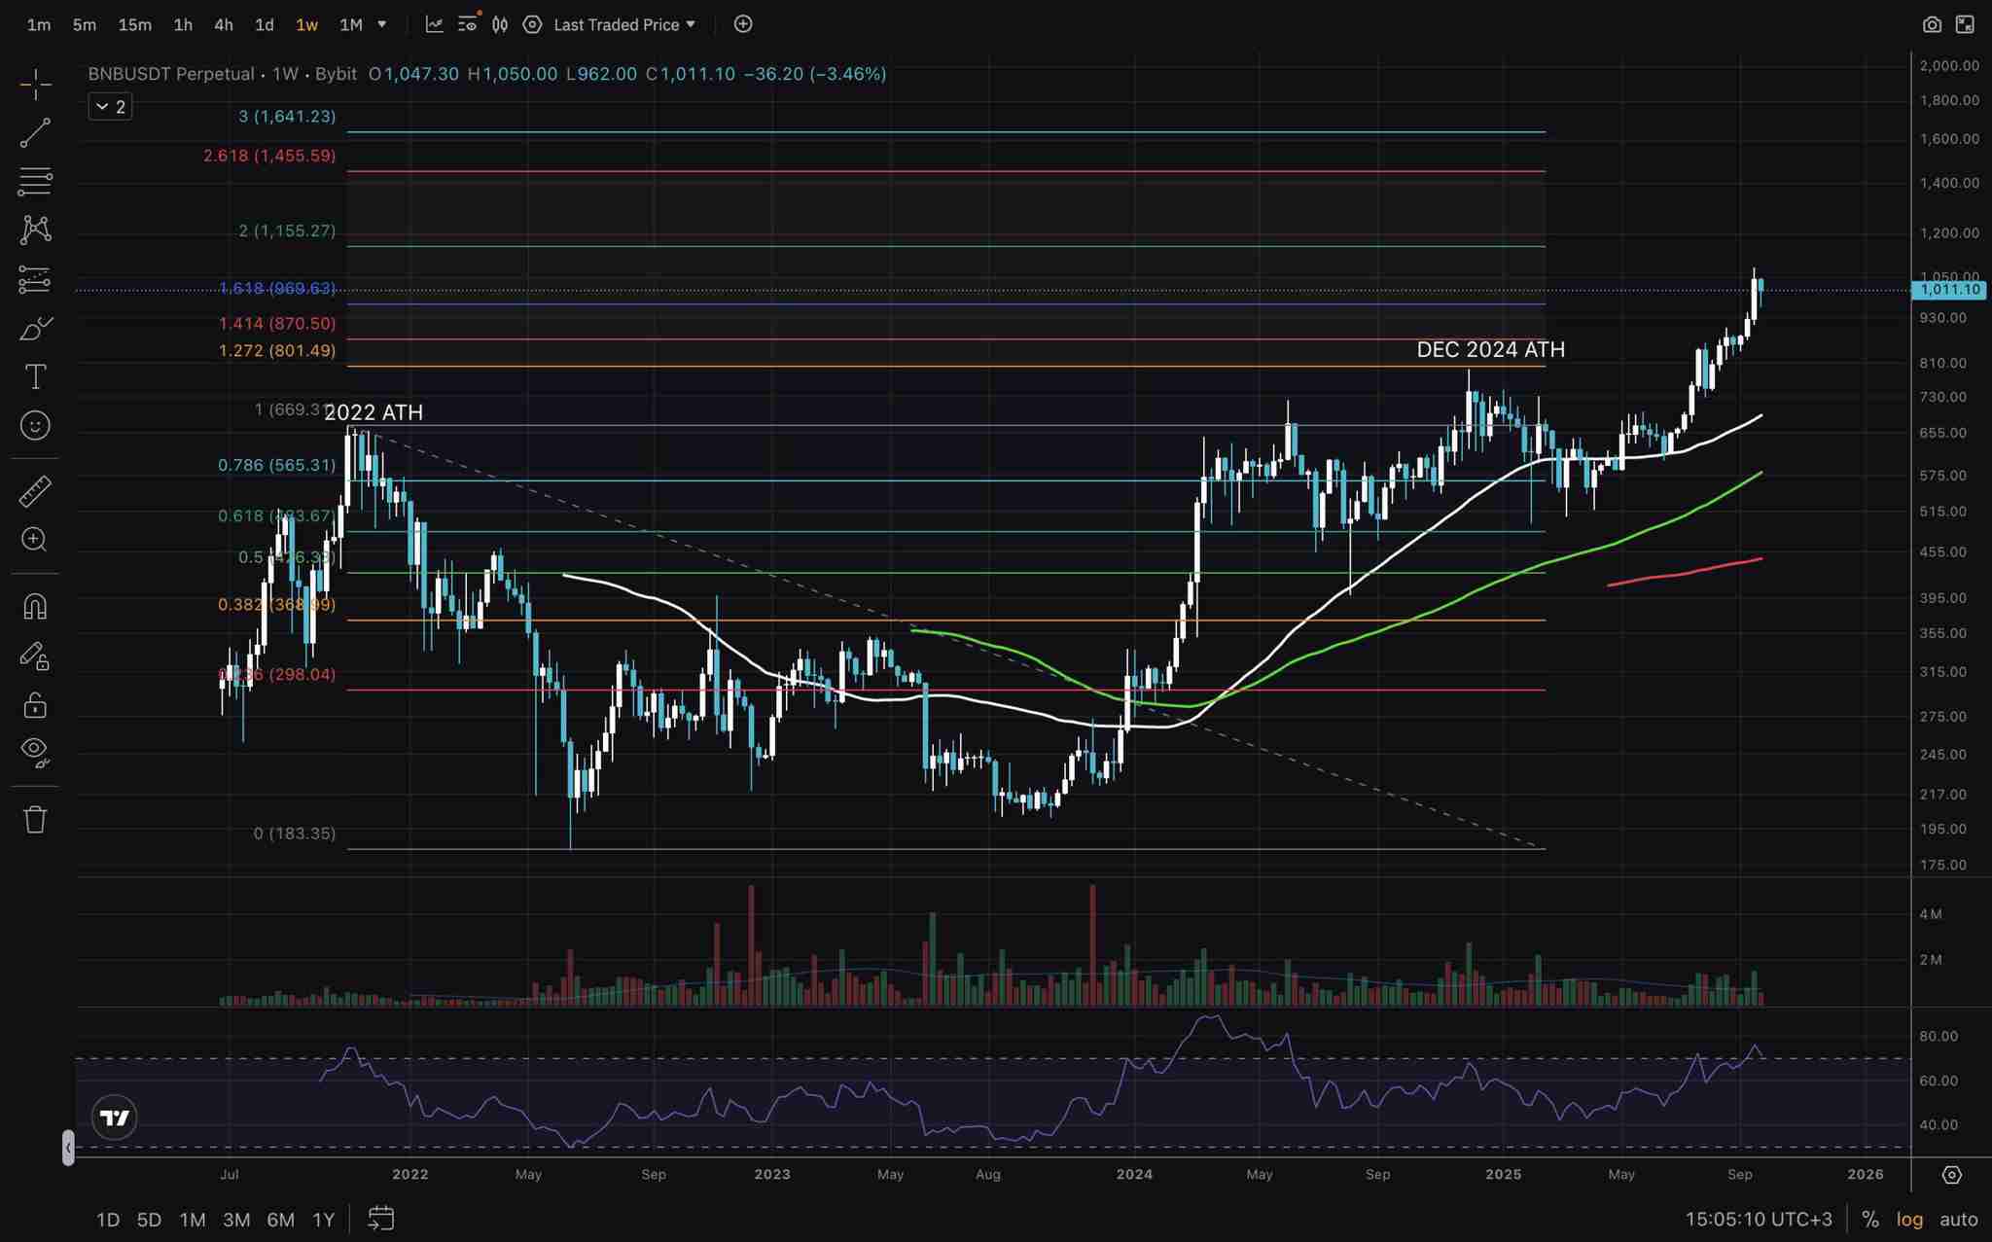Open the Fibonacci retracement tools
The image size is (1992, 1242).
click(x=35, y=181)
